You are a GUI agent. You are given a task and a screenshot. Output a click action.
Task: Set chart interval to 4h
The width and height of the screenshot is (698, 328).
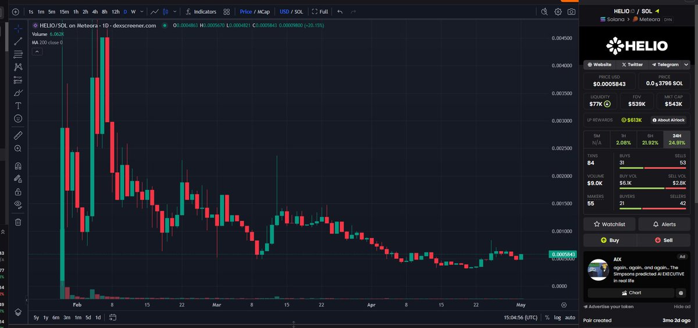(95, 12)
